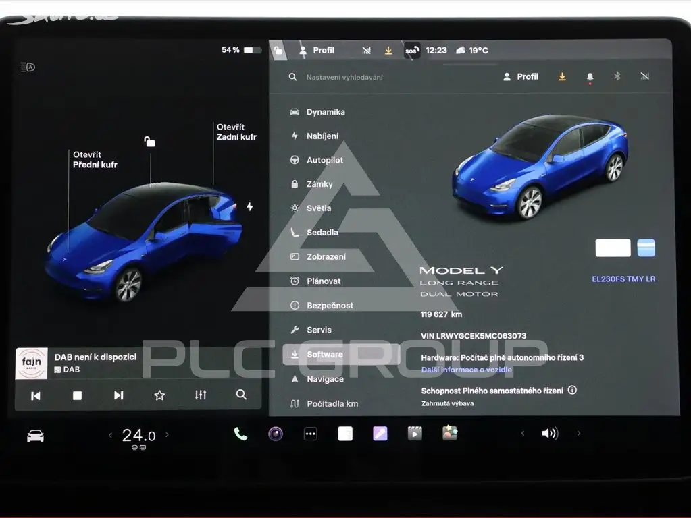This screenshot has height=518, width=691.
Task: Stop the DAB radio playback
Action: [77, 396]
